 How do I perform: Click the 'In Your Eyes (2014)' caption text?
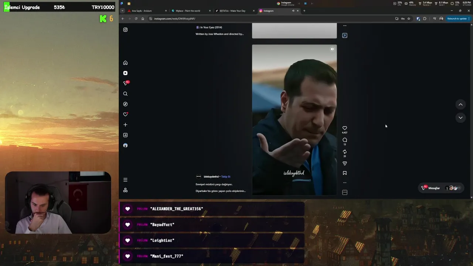click(x=210, y=27)
